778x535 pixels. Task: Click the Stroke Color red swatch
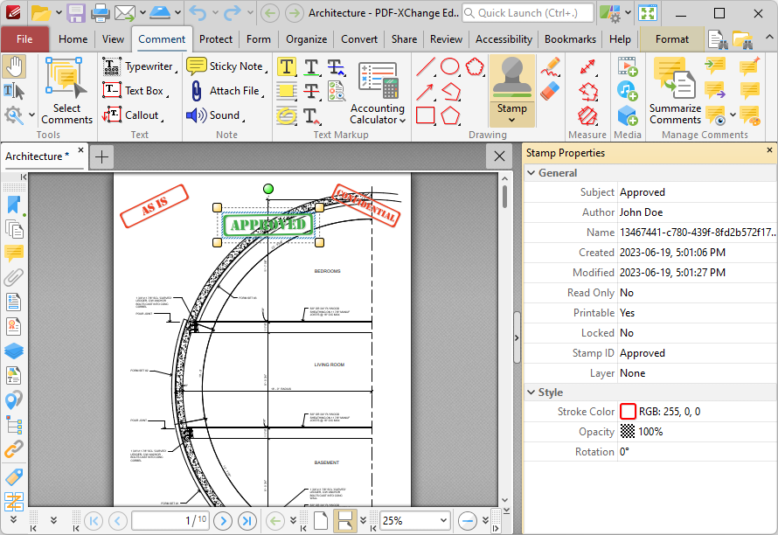pyautogui.click(x=628, y=412)
